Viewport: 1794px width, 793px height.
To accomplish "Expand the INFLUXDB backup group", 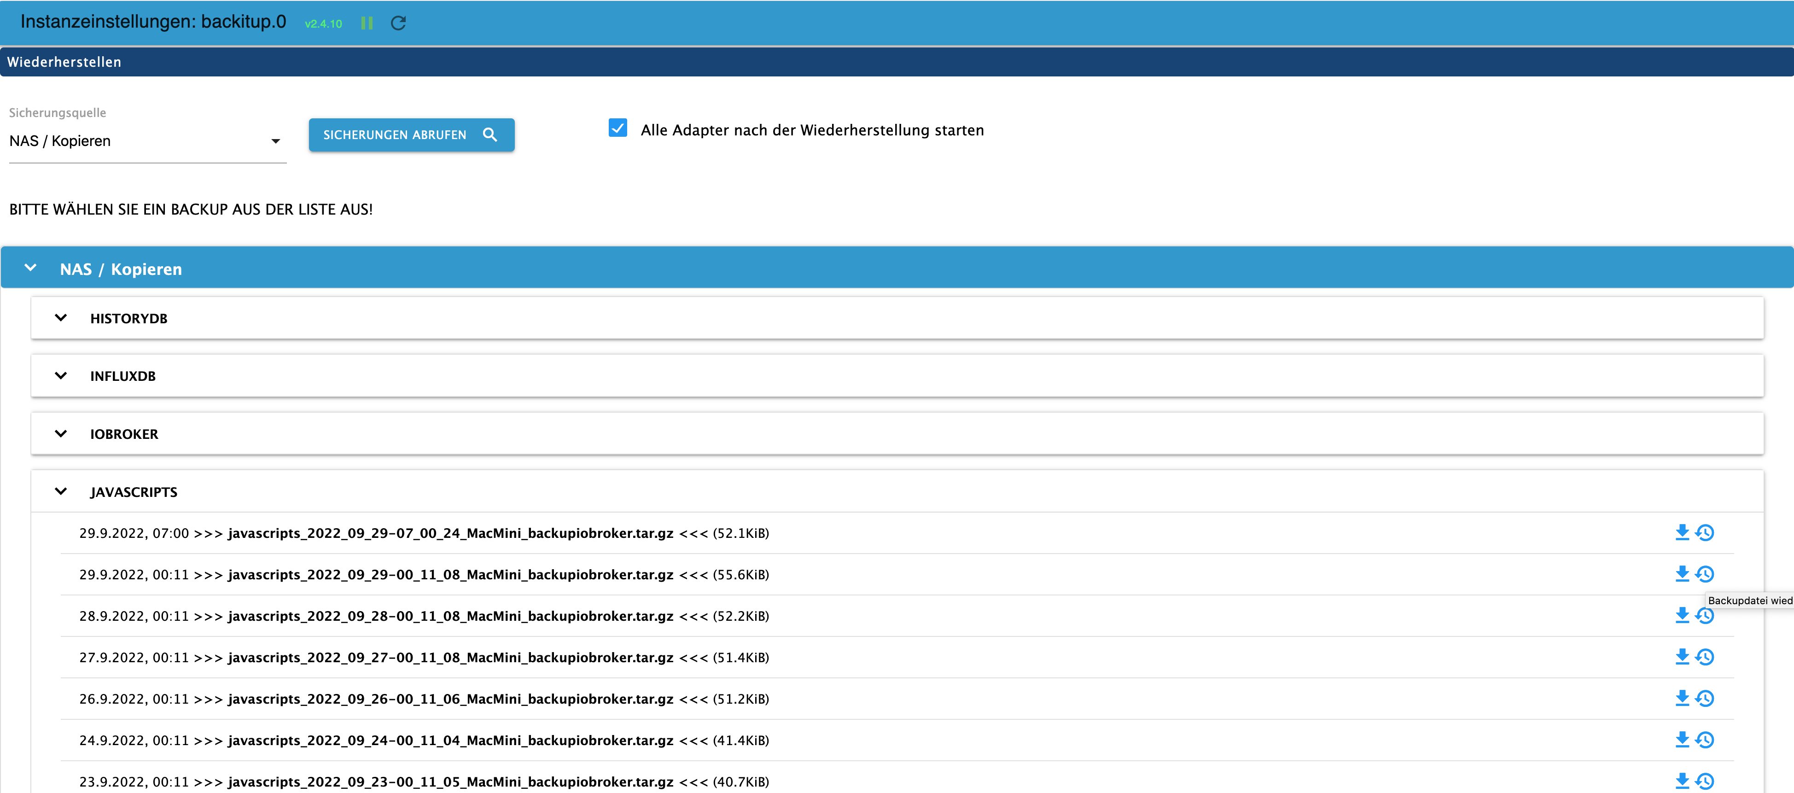I will click(61, 376).
